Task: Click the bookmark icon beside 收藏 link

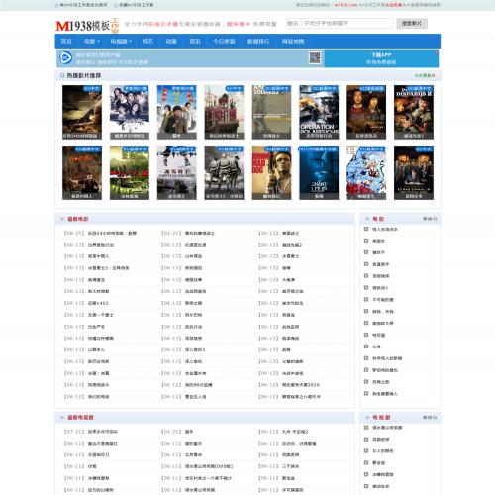Action: tap(116, 5)
